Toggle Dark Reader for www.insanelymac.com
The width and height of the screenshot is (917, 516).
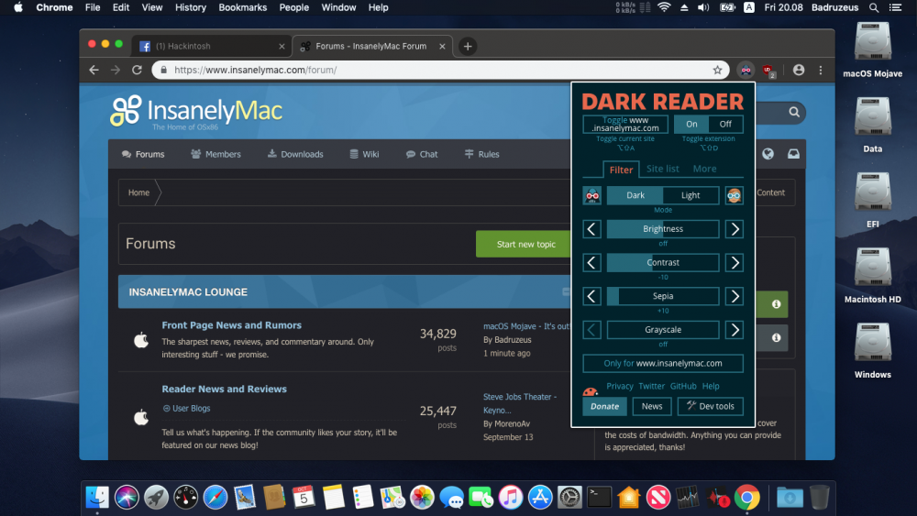click(x=625, y=124)
